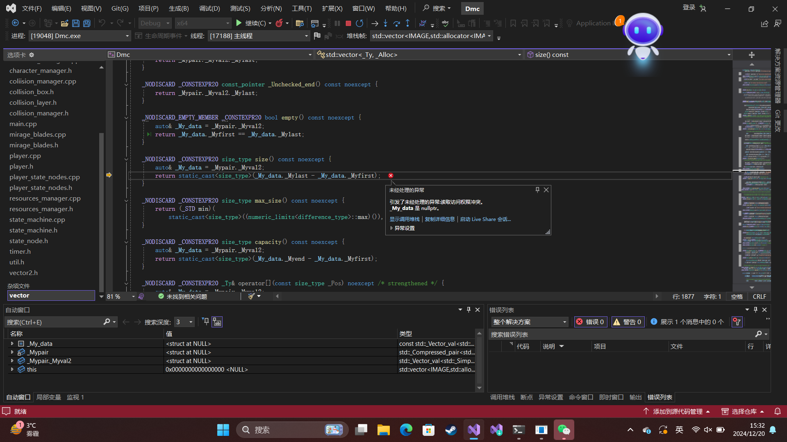The height and width of the screenshot is (442, 787).
Task: Open Steam from the Windows taskbar
Action: coord(451,430)
